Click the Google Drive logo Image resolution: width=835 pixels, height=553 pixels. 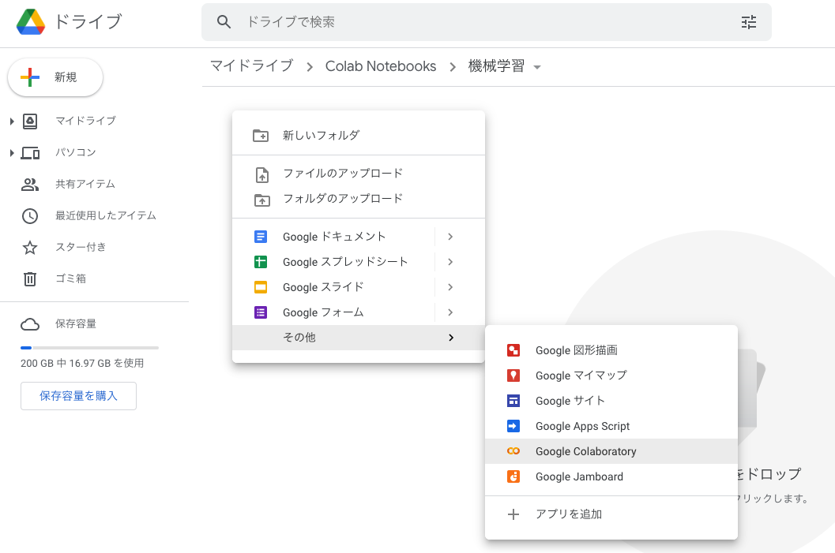[x=30, y=22]
